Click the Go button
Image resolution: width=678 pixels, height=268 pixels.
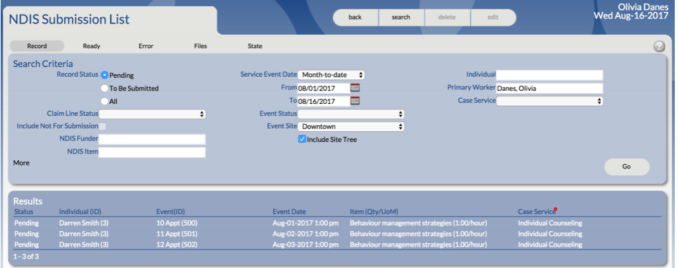(x=627, y=167)
